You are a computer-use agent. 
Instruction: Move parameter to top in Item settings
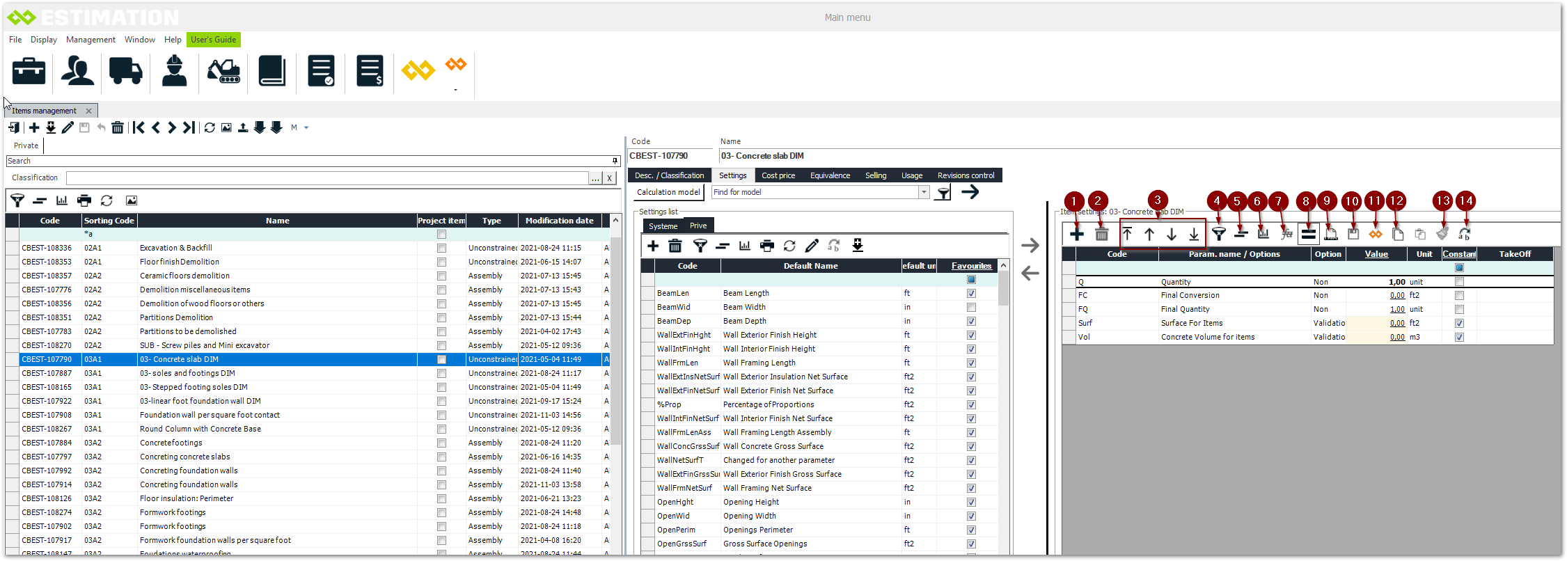pyautogui.click(x=1127, y=235)
